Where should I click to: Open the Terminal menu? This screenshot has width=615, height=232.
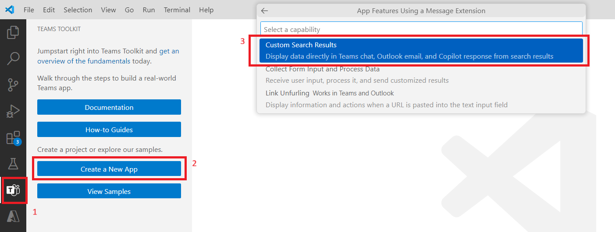pos(177,10)
